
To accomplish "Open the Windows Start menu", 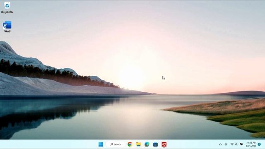I will [x=101, y=144].
